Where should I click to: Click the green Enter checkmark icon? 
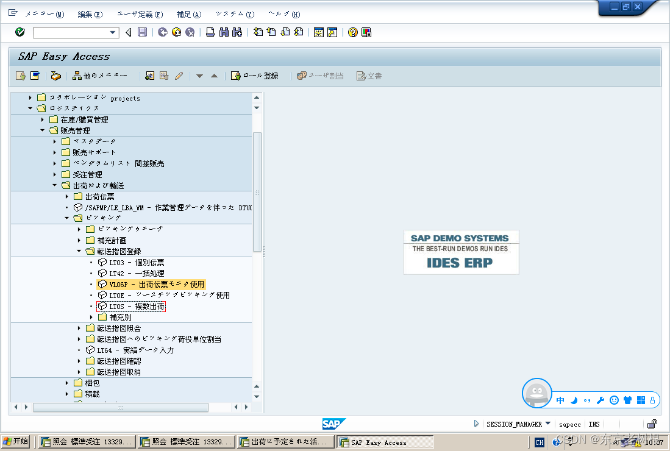(20, 32)
